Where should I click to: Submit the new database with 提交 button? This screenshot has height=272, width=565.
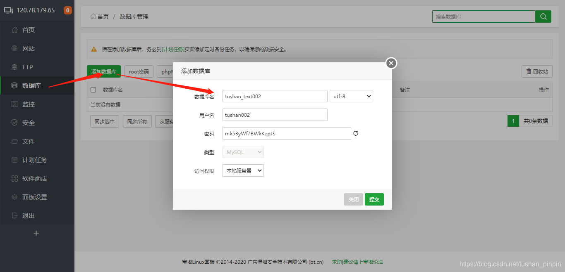(374, 199)
